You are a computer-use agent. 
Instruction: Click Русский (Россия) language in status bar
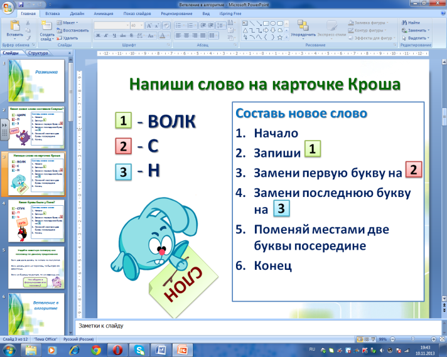coord(78,339)
